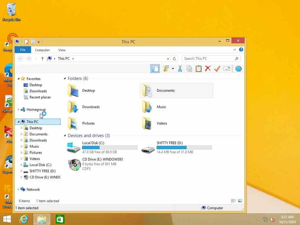Open the dropdown arrow beside folder options
Viewport: 300px width, 225px height.
(173, 69)
